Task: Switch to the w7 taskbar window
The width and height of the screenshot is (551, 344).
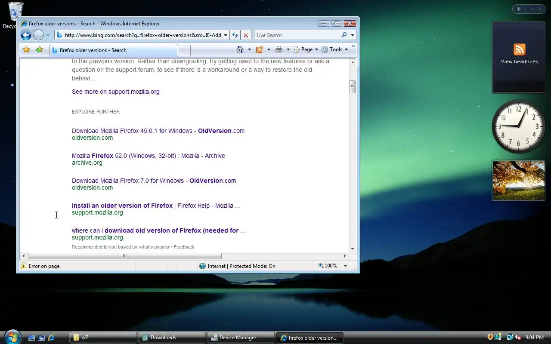Action: coord(103,338)
